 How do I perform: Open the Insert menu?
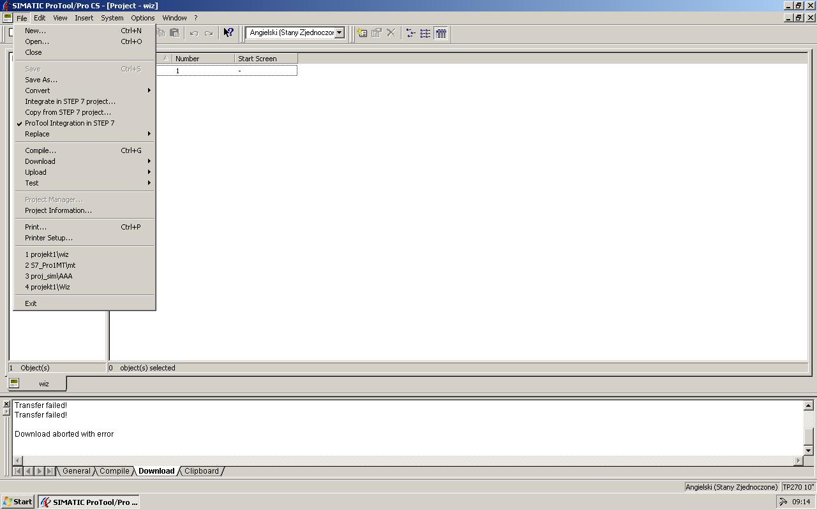coord(84,18)
